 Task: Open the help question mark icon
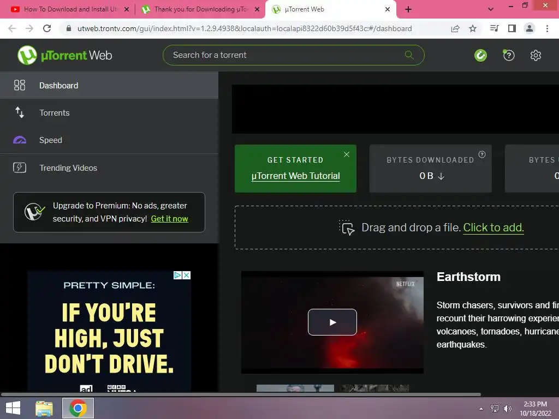tap(508, 55)
